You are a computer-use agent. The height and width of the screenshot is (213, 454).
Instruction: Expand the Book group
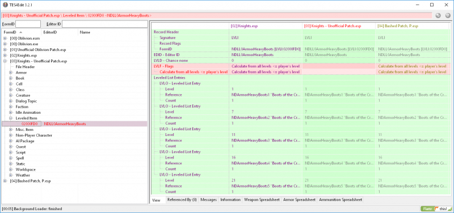(x=11, y=78)
